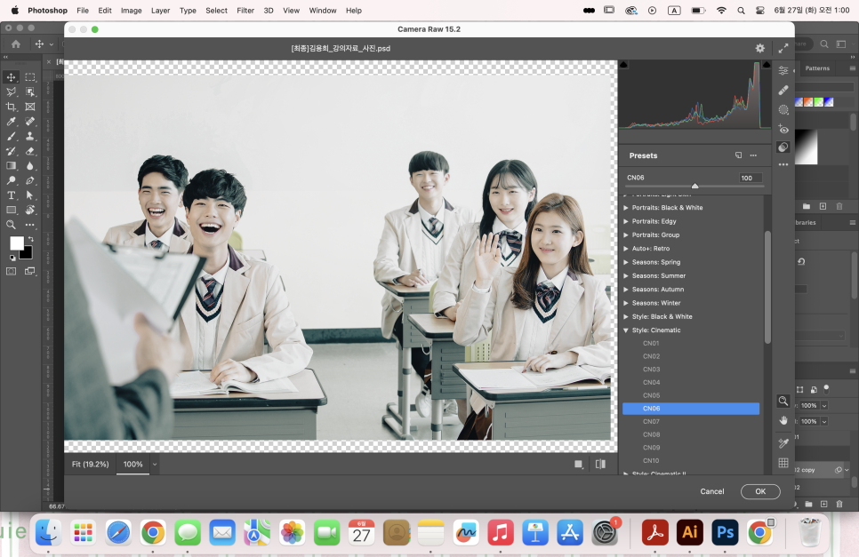This screenshot has height=557, width=859.
Task: Open Spotlight search in menu bar
Action: 741,11
